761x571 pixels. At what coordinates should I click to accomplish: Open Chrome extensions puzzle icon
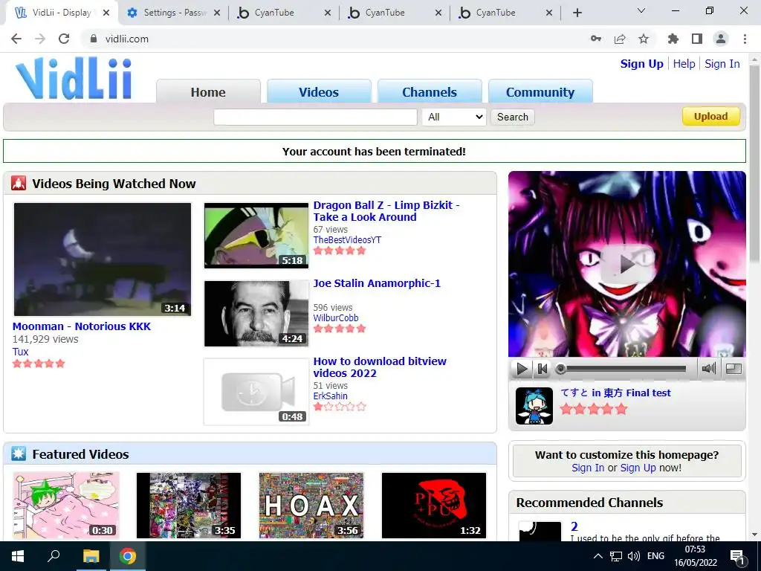pyautogui.click(x=673, y=39)
